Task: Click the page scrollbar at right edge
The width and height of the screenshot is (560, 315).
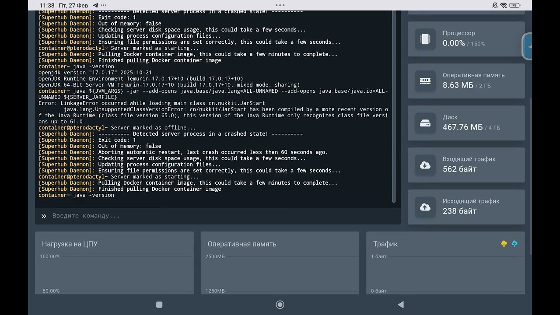Action: [531, 176]
